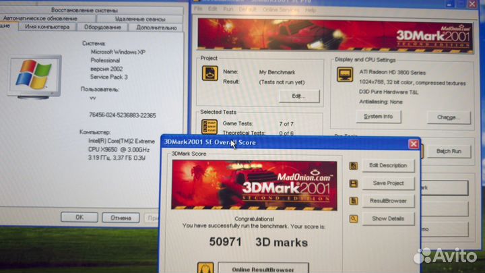Click the text 'ATI Radeon HD 3800 Series'
This screenshot has width=485, height=273.
tap(392, 72)
